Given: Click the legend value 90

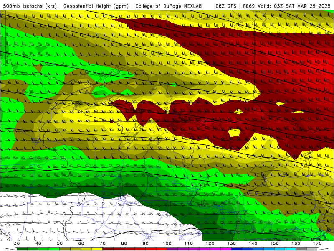Looking at the screenshot, I should [x=146, y=243].
